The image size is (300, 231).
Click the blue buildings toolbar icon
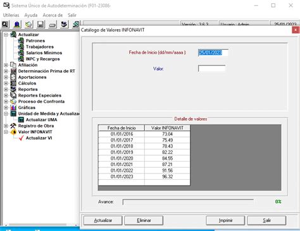tap(17, 25)
